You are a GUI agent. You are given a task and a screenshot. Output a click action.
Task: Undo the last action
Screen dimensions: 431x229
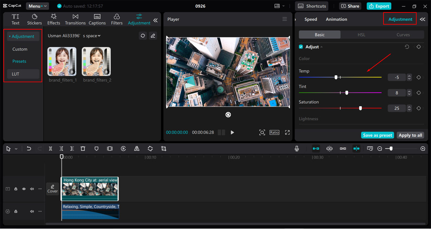pyautogui.click(x=29, y=149)
